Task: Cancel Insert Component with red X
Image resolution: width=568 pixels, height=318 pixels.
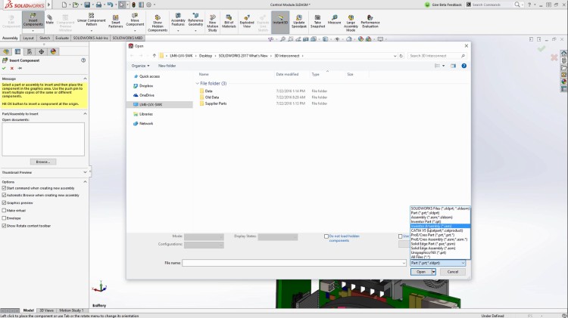Action: tap(12, 68)
